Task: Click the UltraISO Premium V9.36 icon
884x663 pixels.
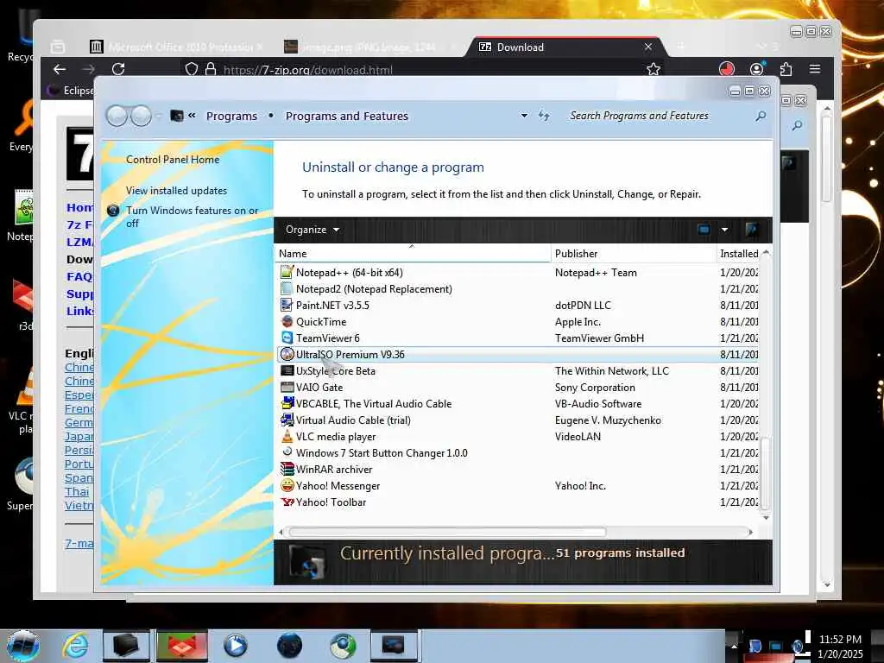Action: click(287, 354)
